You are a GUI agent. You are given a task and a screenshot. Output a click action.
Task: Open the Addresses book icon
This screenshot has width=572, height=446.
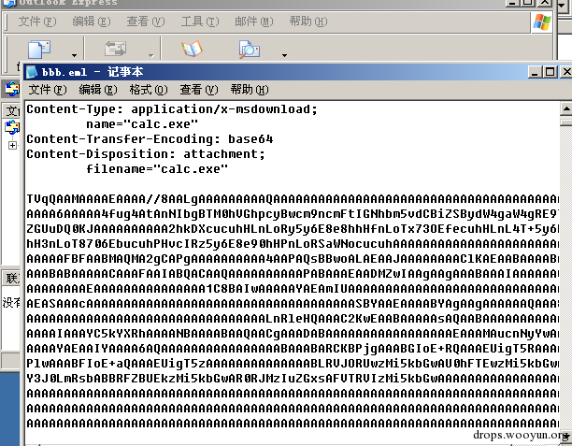pos(192,49)
